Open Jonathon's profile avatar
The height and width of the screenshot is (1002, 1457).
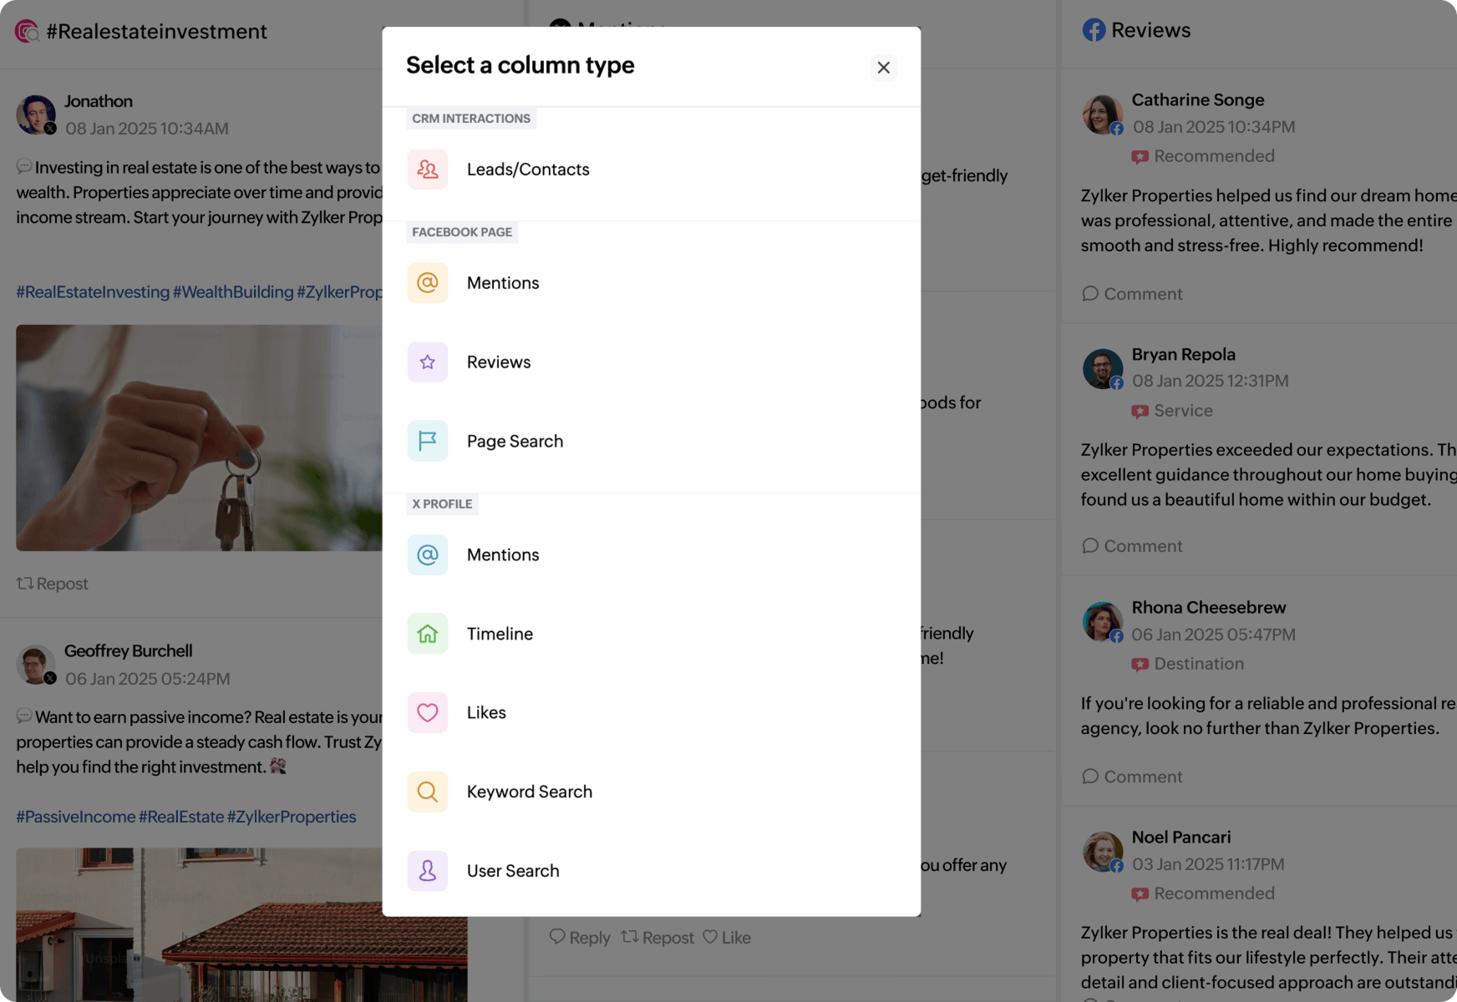click(36, 114)
